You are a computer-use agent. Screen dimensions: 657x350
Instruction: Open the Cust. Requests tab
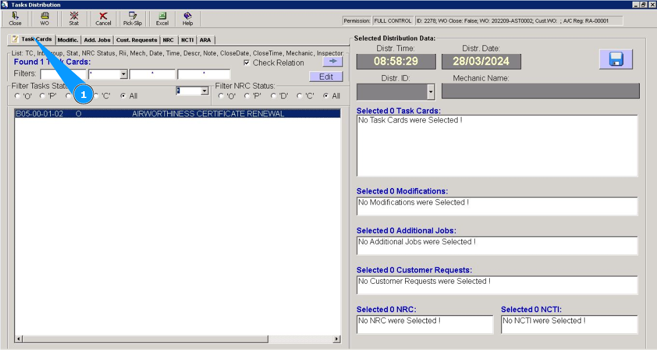click(x=137, y=40)
